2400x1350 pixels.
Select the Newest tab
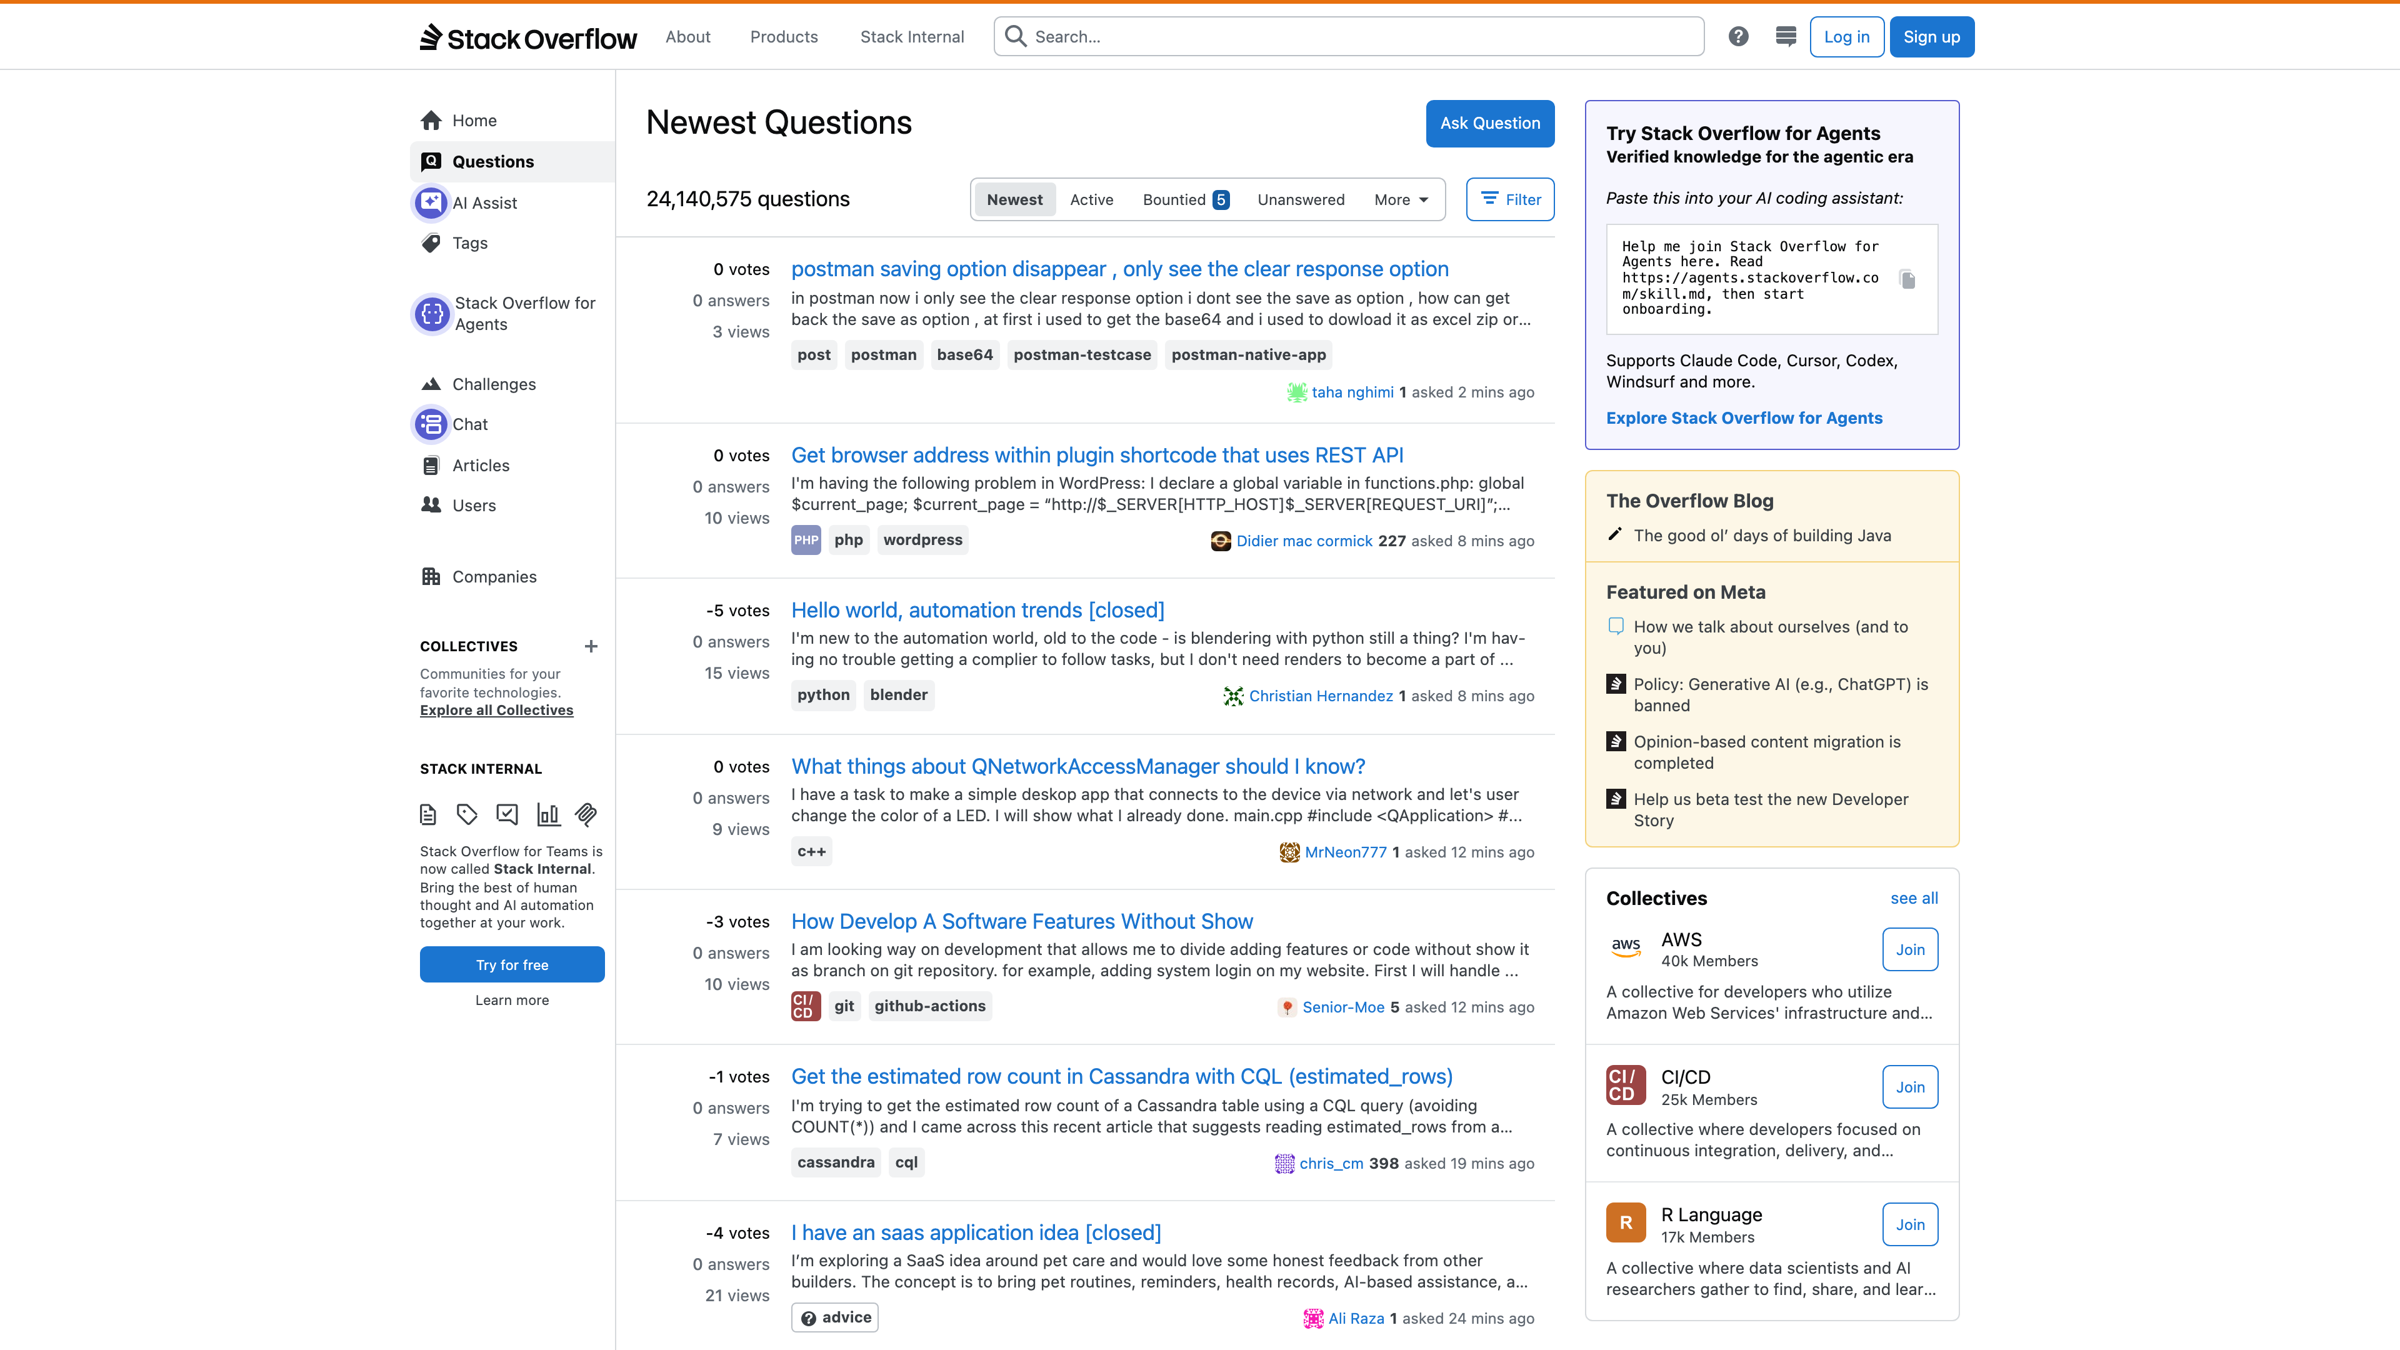tap(1014, 199)
